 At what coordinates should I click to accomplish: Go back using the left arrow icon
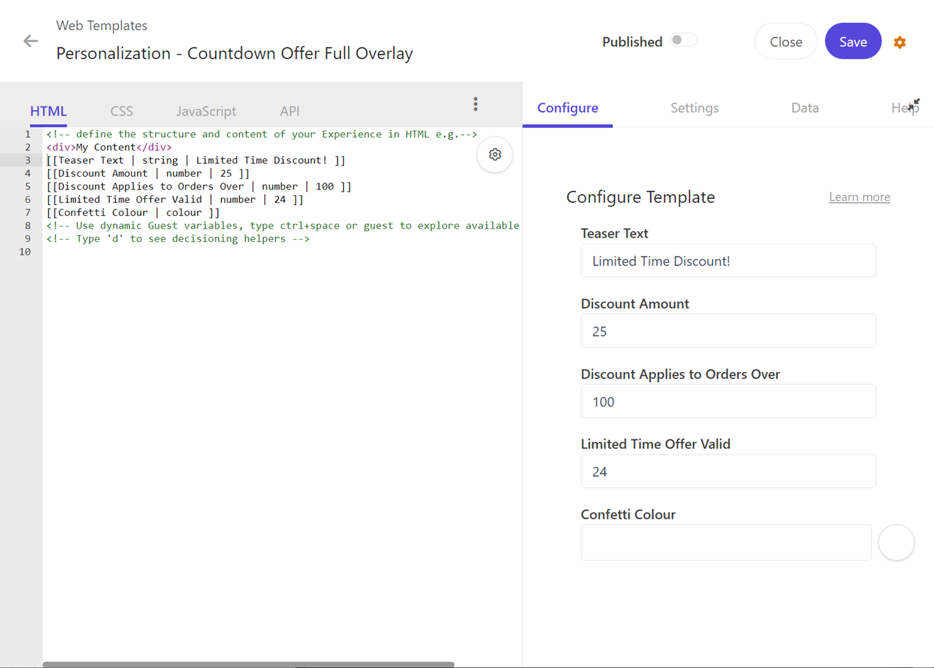click(x=30, y=41)
